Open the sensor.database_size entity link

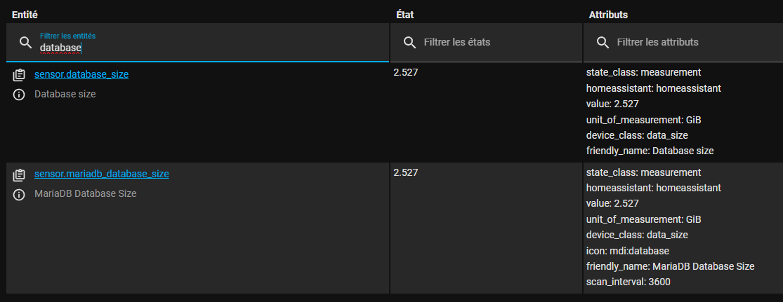(x=81, y=74)
